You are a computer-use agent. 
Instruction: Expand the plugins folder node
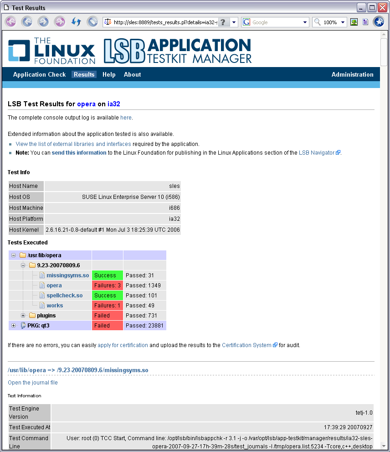(23, 315)
